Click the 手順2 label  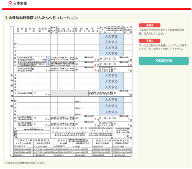(150, 41)
